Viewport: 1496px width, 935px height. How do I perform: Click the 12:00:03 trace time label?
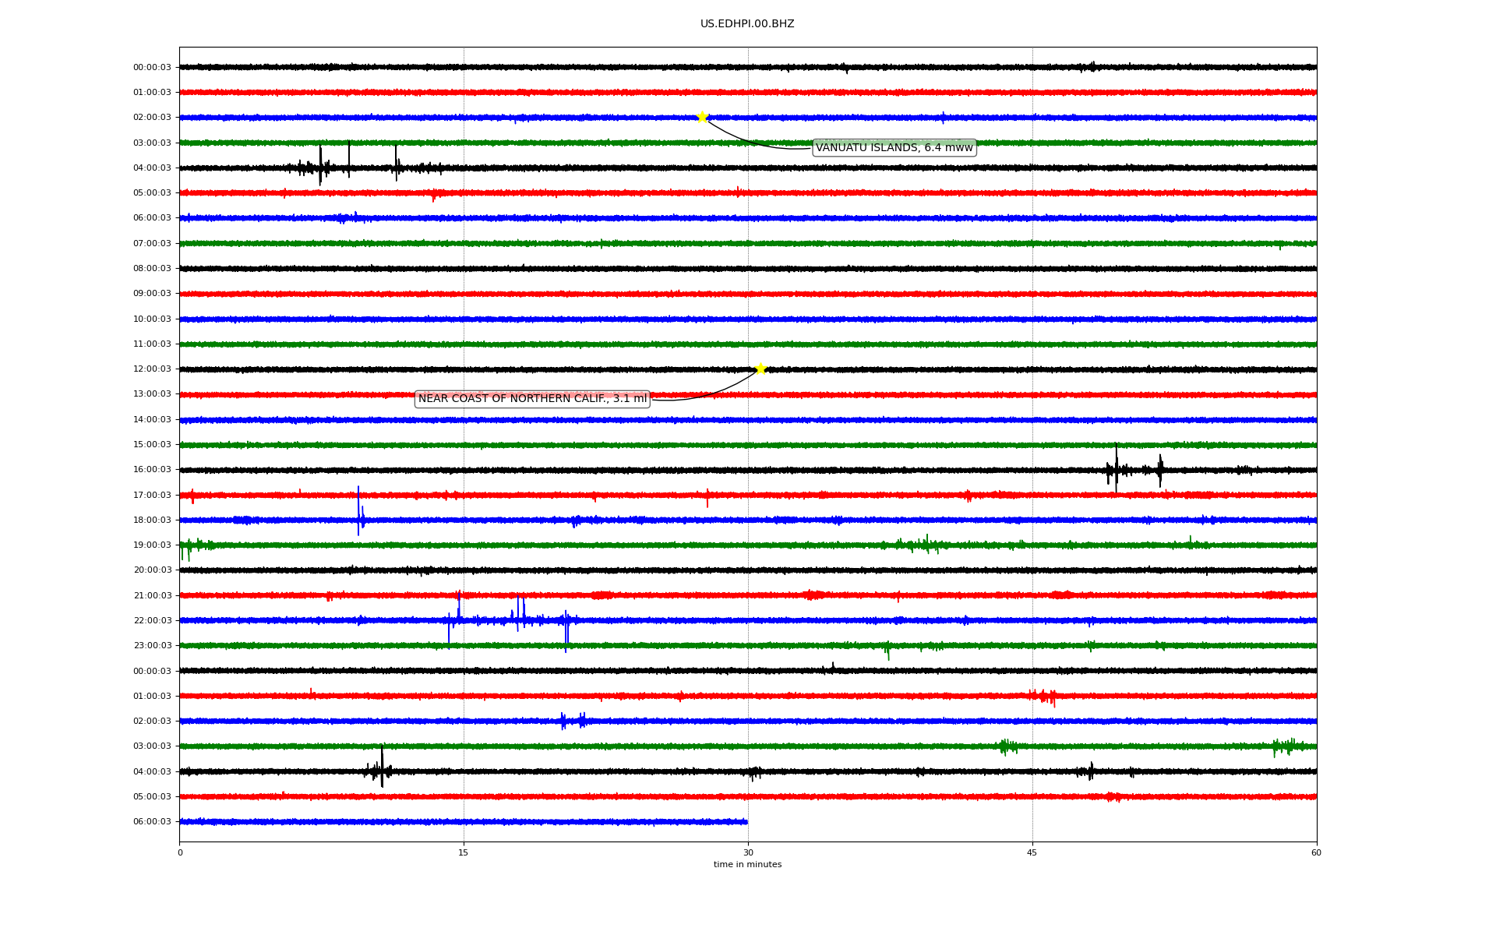point(152,369)
